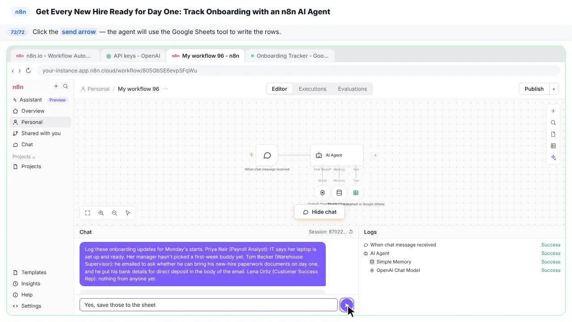
Task: Open the Onboarding Tracker browser tab
Action: coord(290,56)
